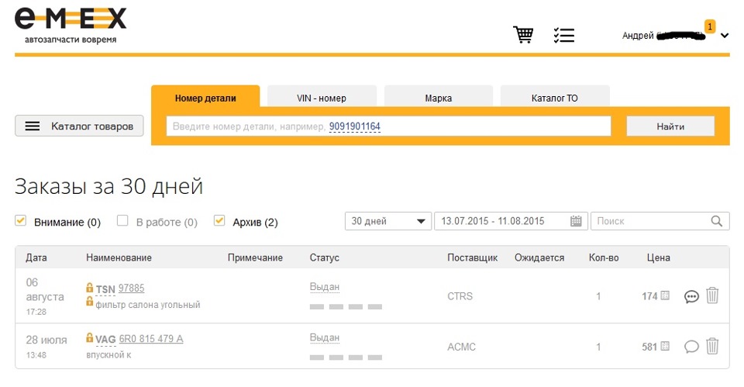Screen dimensions: 744x387
Task: Open the orders checklist icon
Action: pyautogui.click(x=563, y=35)
